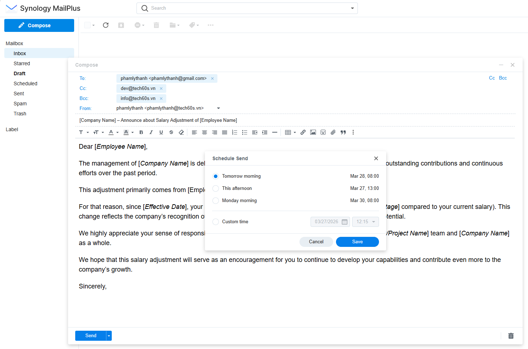The height and width of the screenshot is (349, 528).
Task: Select the Custom time radio button
Action: [216, 222]
